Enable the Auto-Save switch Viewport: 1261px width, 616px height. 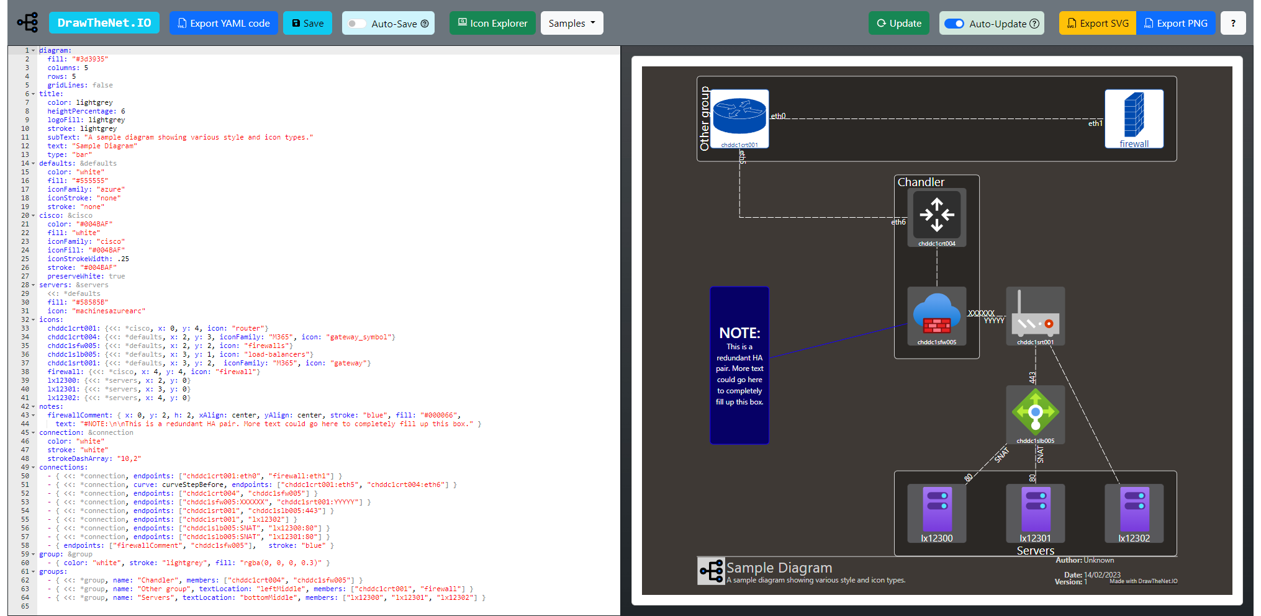pos(356,24)
